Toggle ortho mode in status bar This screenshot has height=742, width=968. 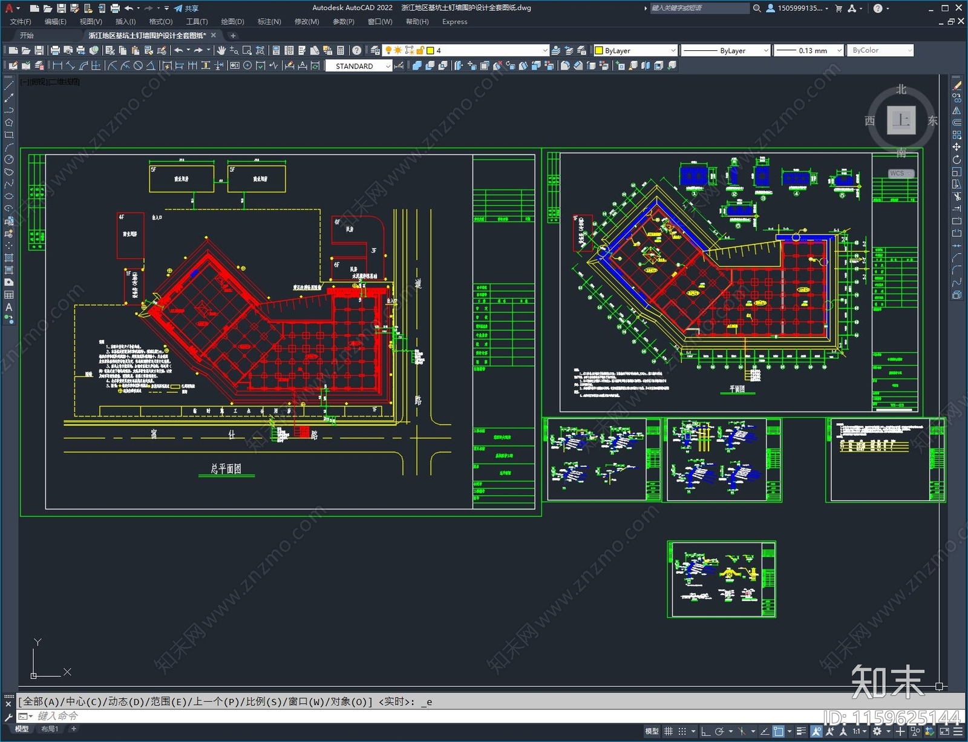tap(705, 731)
